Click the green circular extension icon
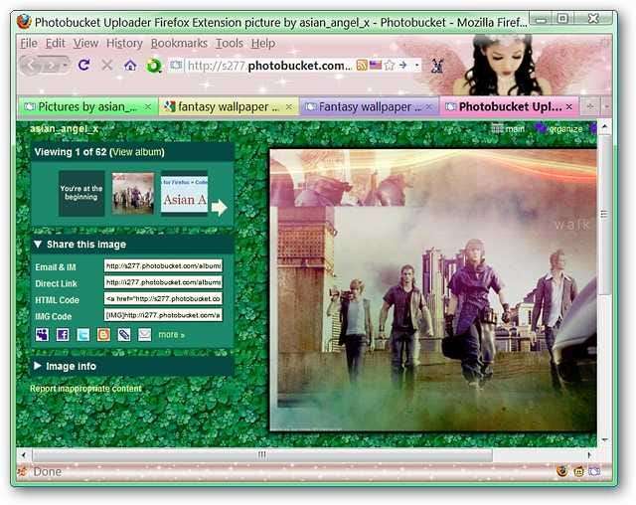Viewport: 636px width, 505px height. (154, 66)
